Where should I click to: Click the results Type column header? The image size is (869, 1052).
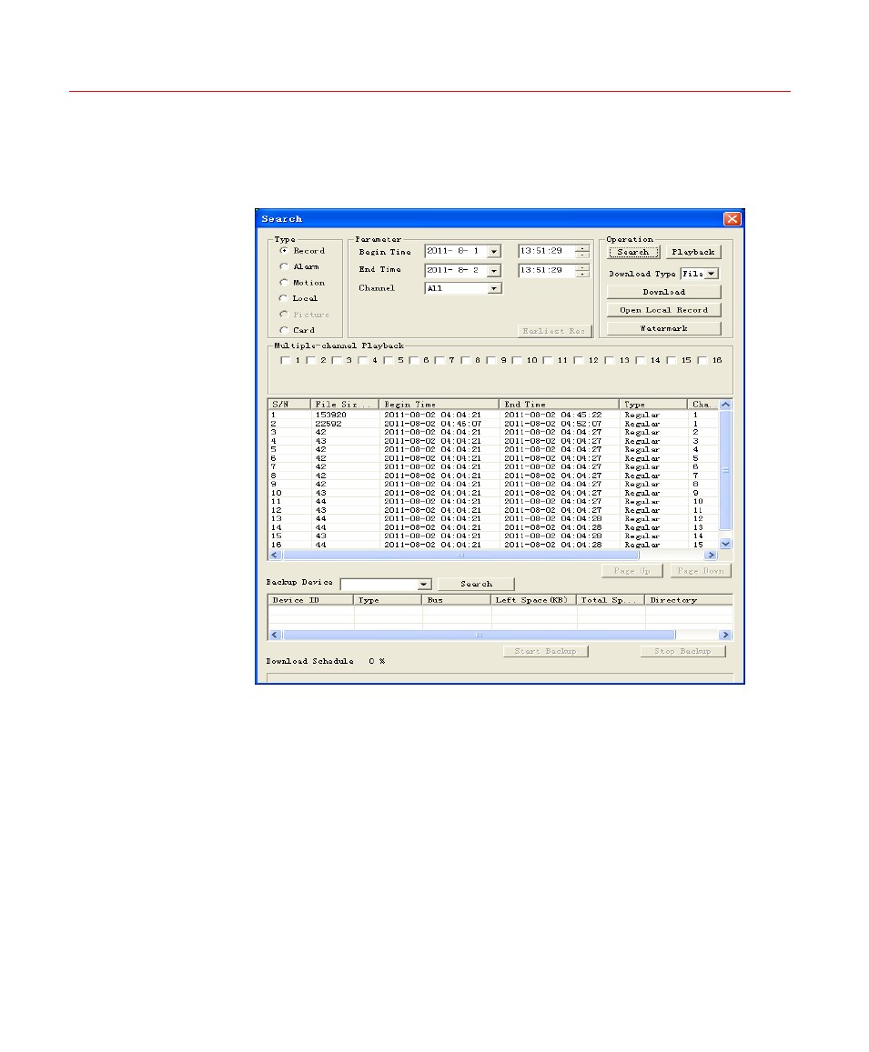click(x=653, y=405)
